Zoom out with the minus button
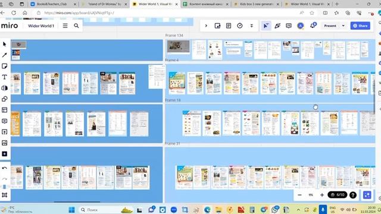 [x=299, y=195]
